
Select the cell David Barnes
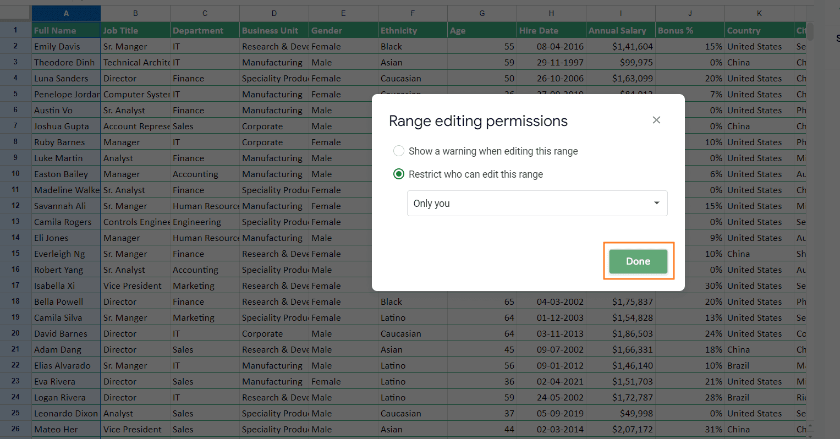click(x=66, y=333)
